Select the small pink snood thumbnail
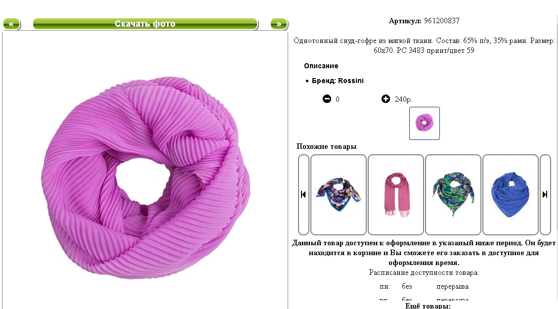The image size is (558, 309). (x=424, y=123)
